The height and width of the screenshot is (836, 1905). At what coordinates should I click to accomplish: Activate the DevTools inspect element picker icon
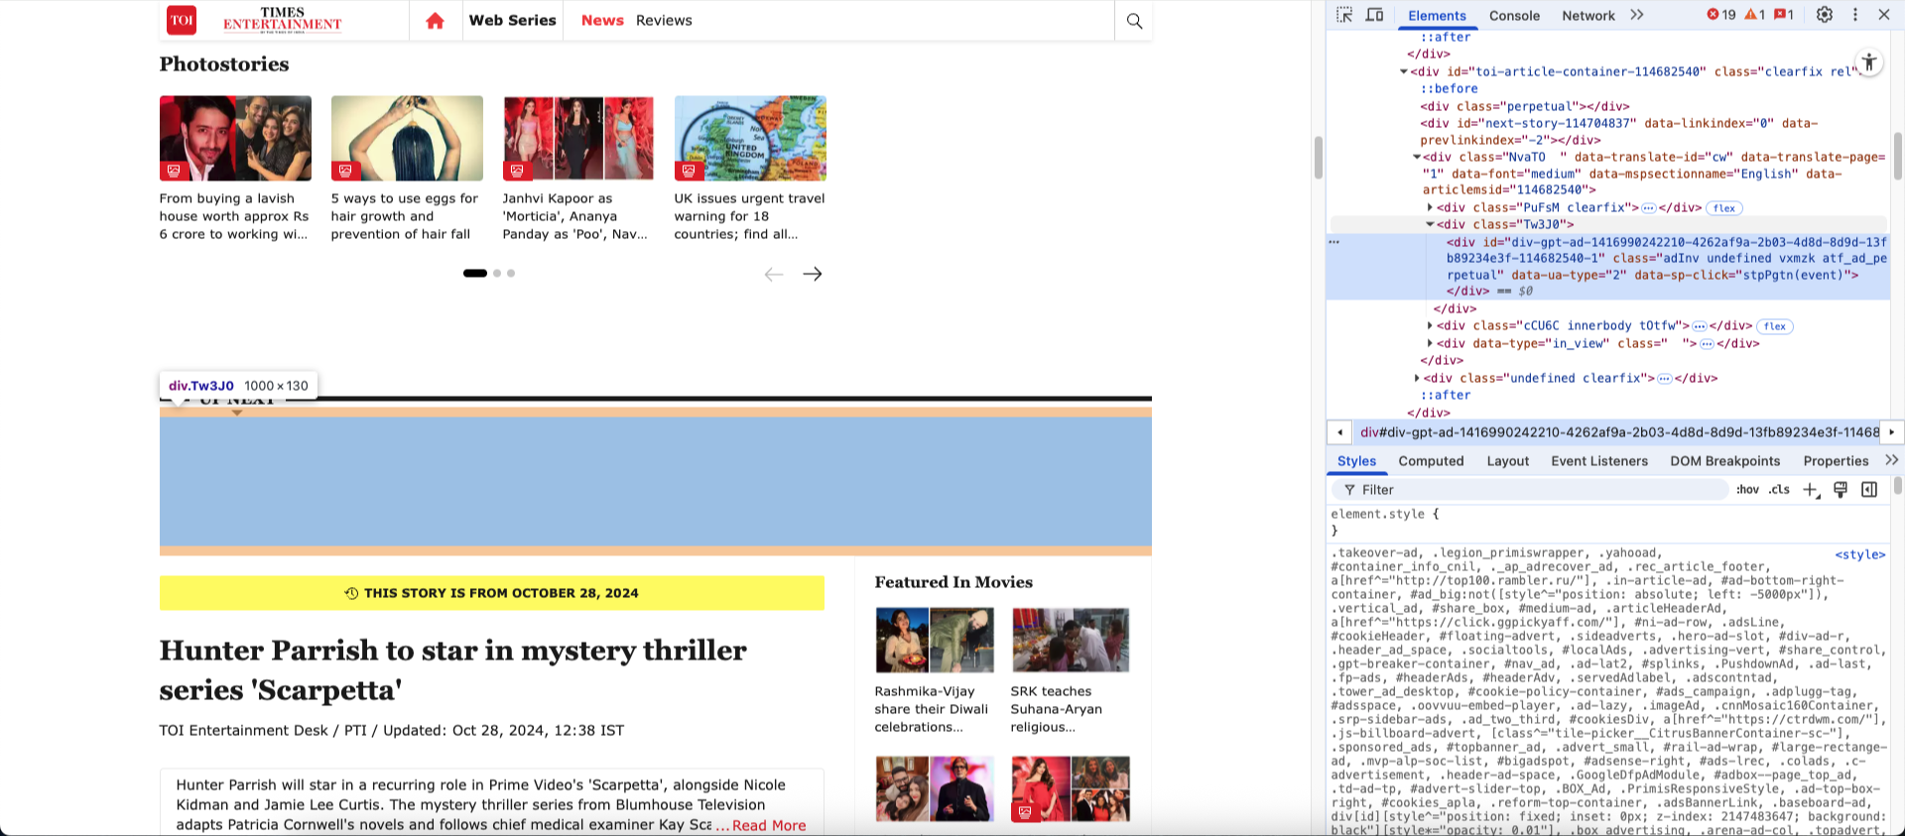pos(1344,15)
